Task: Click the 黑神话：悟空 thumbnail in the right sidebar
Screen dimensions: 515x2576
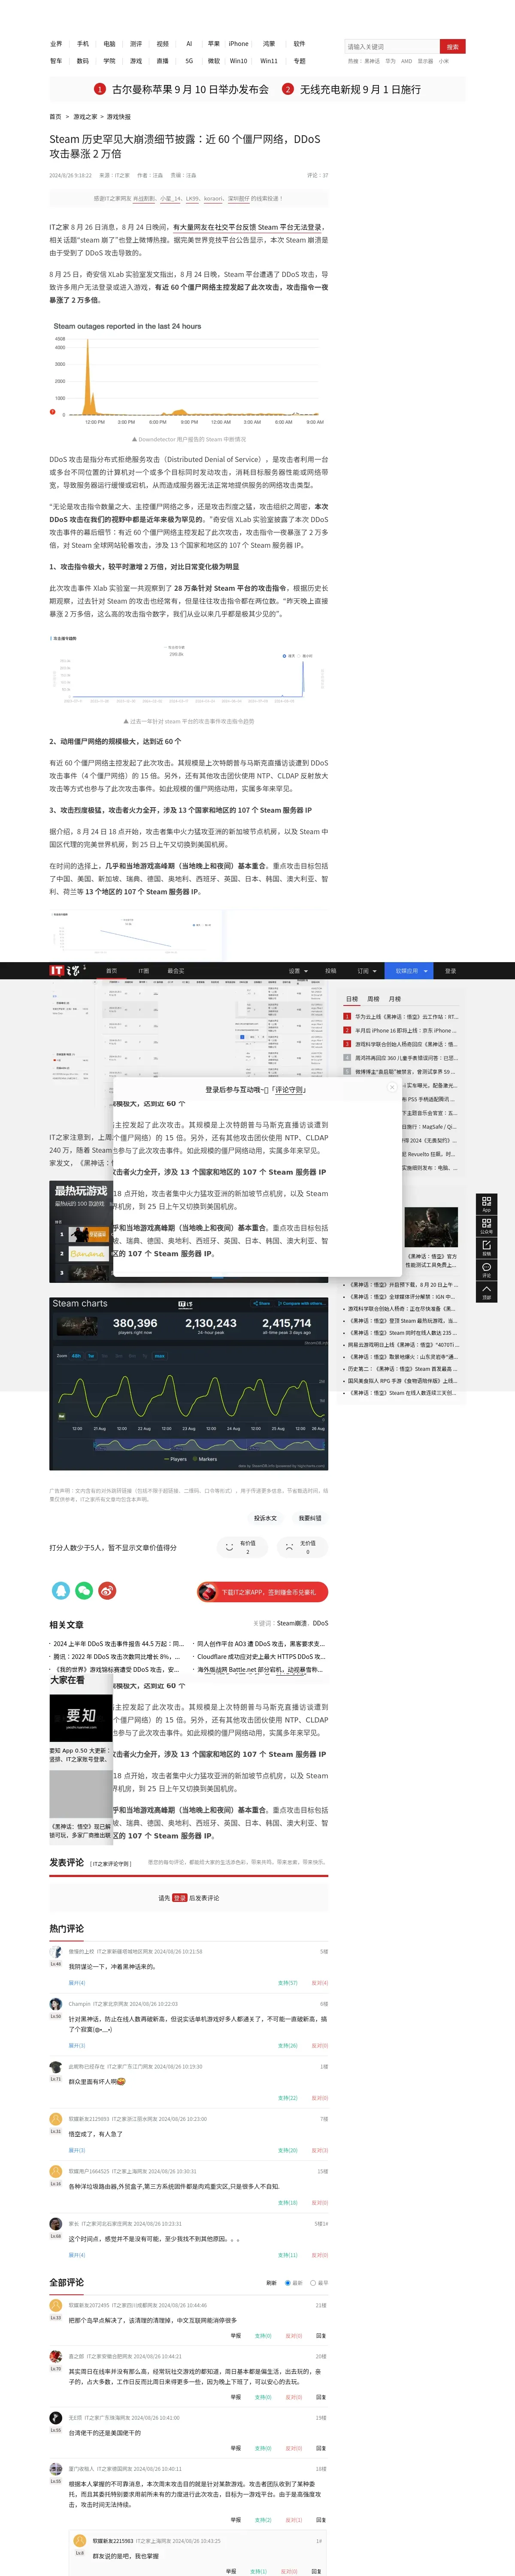Action: [x=431, y=1226]
